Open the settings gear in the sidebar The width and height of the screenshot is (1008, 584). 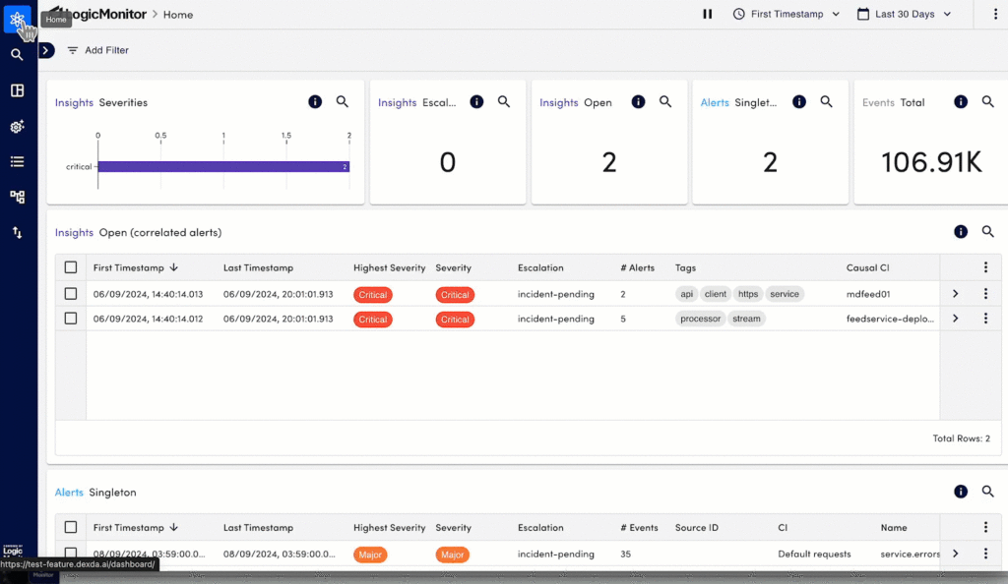18,126
